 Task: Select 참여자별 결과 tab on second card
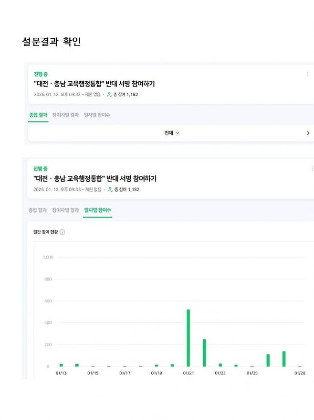66,210
